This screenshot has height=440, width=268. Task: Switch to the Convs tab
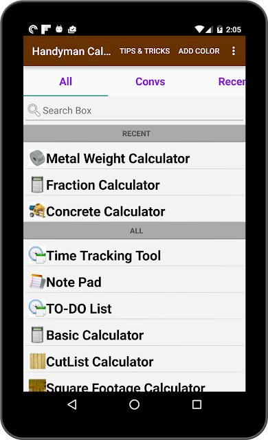[150, 82]
